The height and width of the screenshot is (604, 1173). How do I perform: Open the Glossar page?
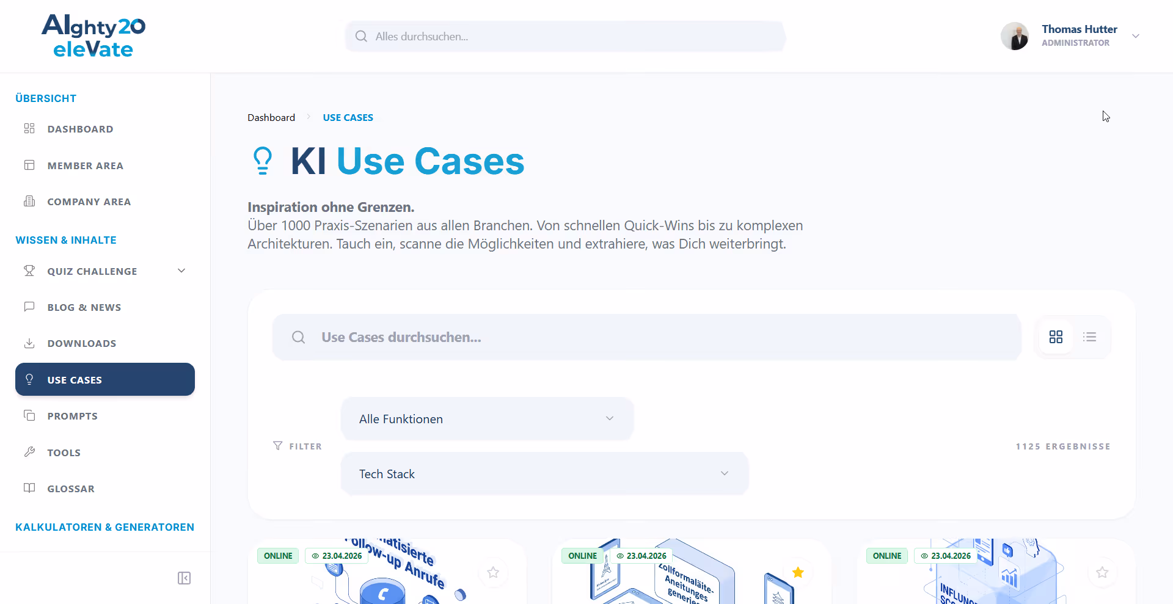pos(105,489)
